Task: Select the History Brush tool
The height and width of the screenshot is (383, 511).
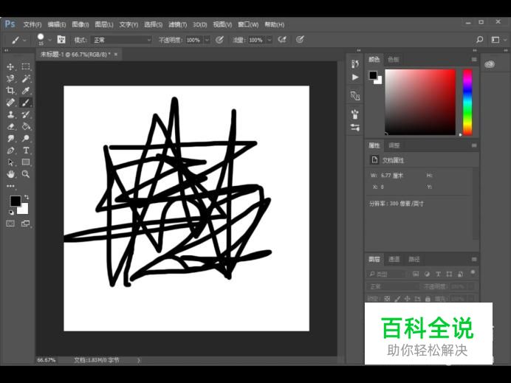Action: click(26, 114)
